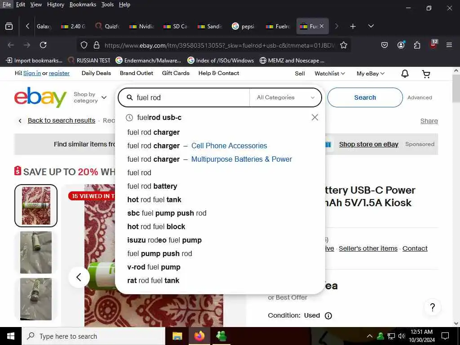The image size is (460, 345).
Task: Reload the current page
Action: click(x=43, y=45)
